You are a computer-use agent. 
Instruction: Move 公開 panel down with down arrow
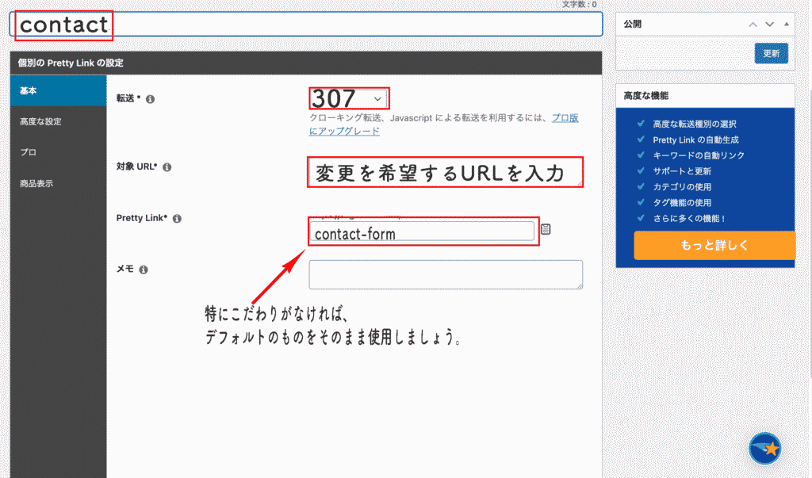[769, 25]
